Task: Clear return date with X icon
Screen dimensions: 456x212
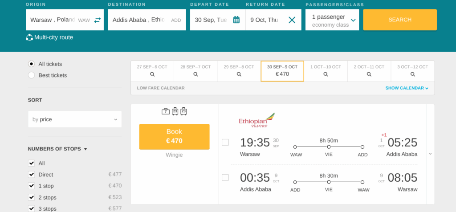Action: tap(292, 20)
